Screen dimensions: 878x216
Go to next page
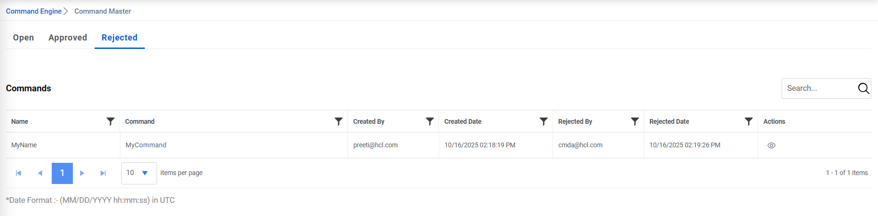click(x=82, y=173)
